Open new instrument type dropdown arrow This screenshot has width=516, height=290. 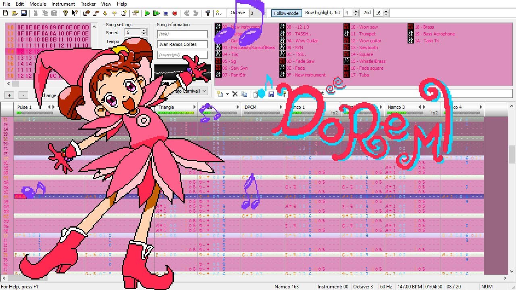227,94
